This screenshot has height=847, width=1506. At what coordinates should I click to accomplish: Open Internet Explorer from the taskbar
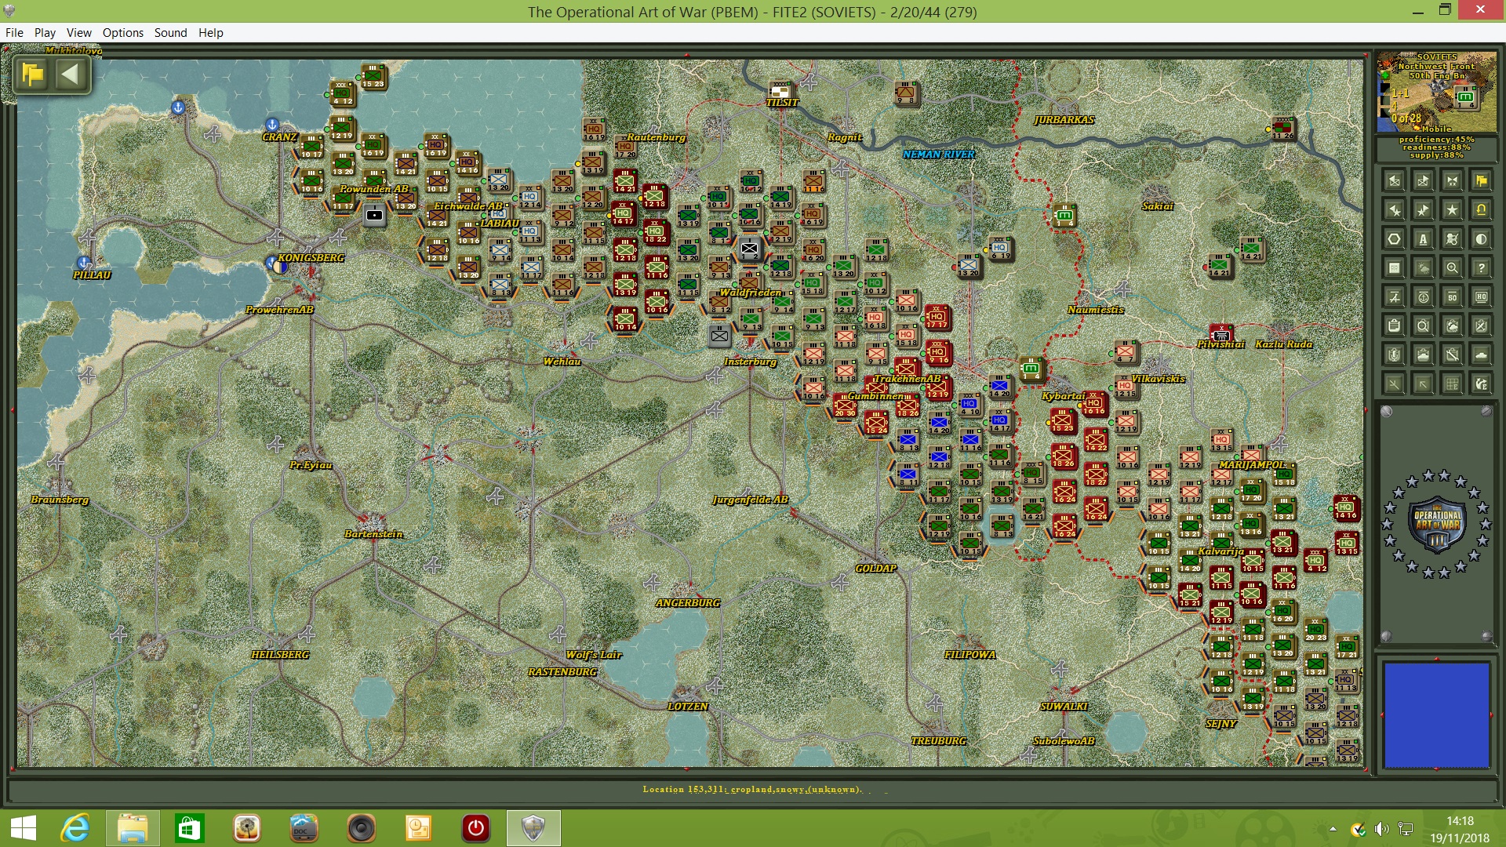coord(75,828)
